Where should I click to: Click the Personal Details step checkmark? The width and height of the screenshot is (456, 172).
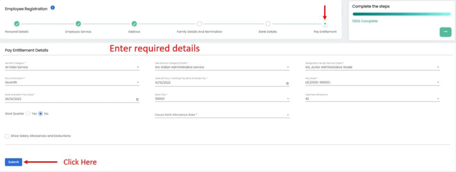coord(17,24)
